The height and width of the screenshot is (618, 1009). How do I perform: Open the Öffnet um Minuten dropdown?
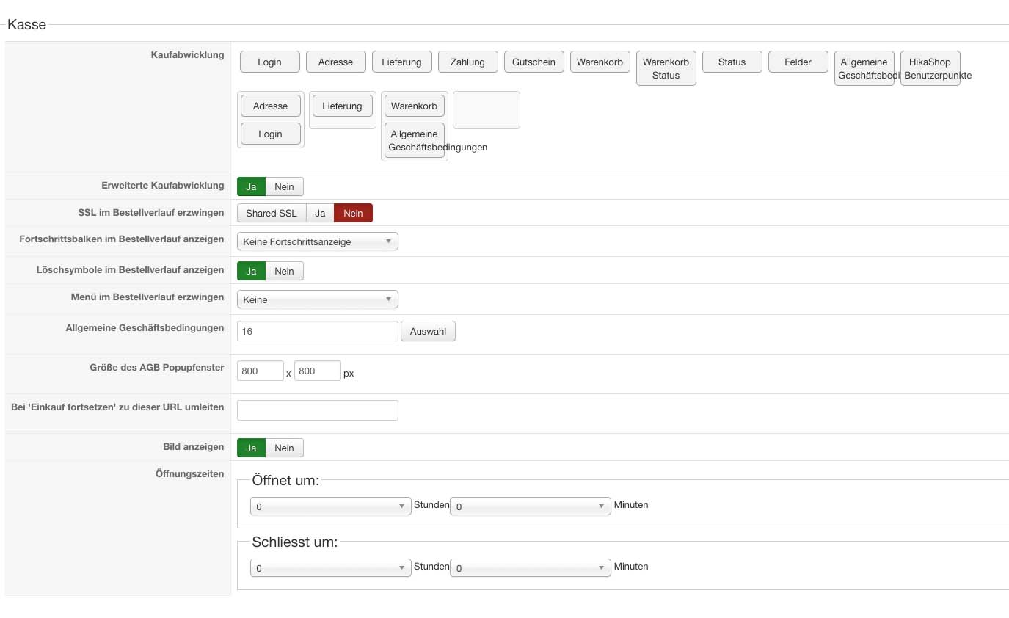tap(530, 506)
